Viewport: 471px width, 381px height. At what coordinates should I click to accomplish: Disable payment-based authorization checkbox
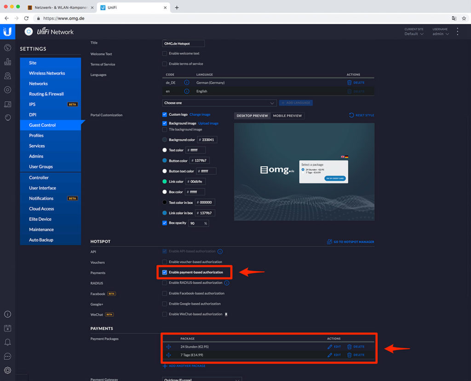(165, 273)
